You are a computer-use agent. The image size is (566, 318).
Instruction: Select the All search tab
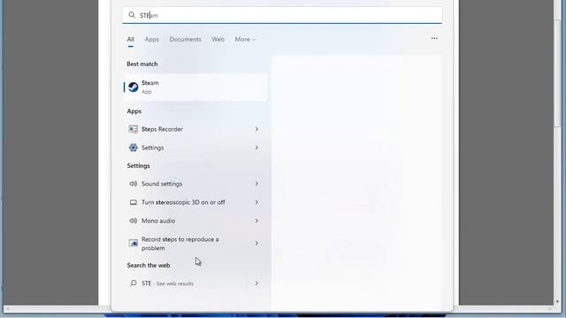[x=131, y=39]
